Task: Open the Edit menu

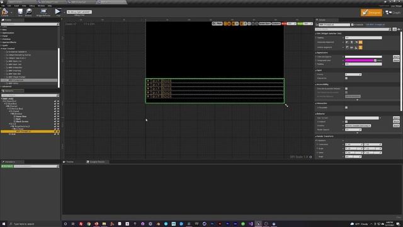Action: click(9, 6)
